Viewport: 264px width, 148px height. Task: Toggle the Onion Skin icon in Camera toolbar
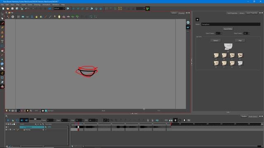click(59, 17)
